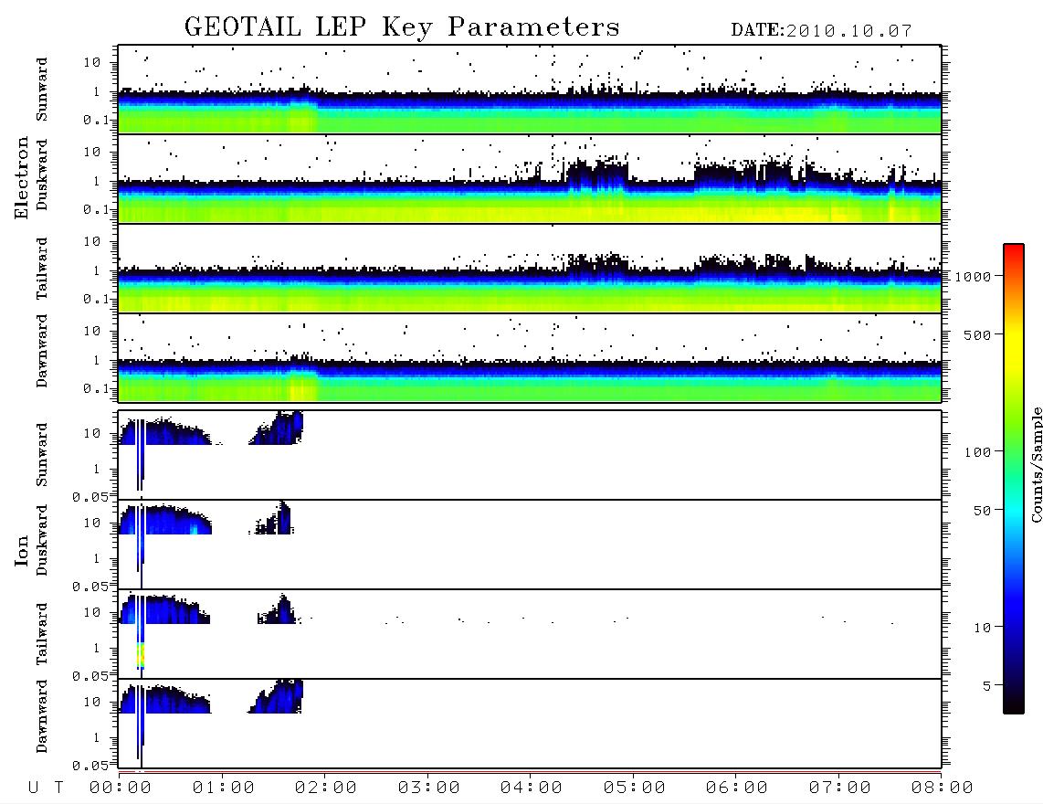Click the Ion Tailward yellow-green low-energy spot

141,656
